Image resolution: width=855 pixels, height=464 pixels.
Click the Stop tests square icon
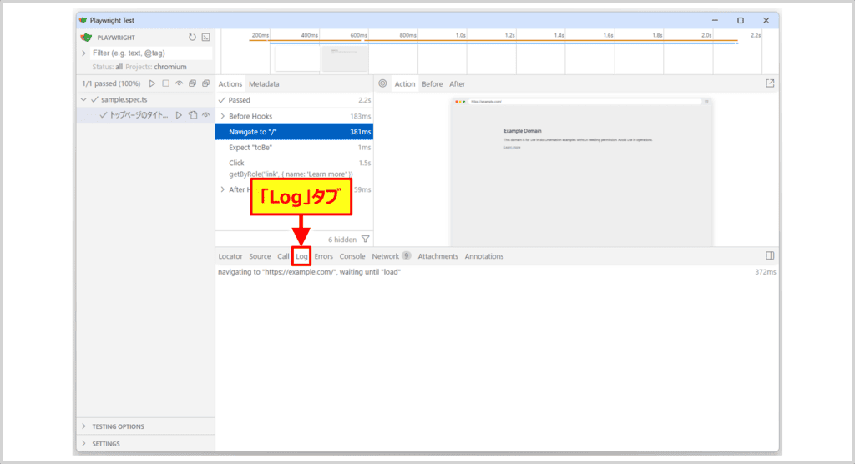pos(165,83)
